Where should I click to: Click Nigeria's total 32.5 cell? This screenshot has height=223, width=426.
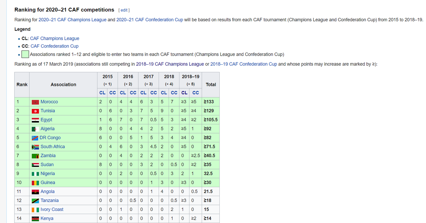[x=211, y=174]
